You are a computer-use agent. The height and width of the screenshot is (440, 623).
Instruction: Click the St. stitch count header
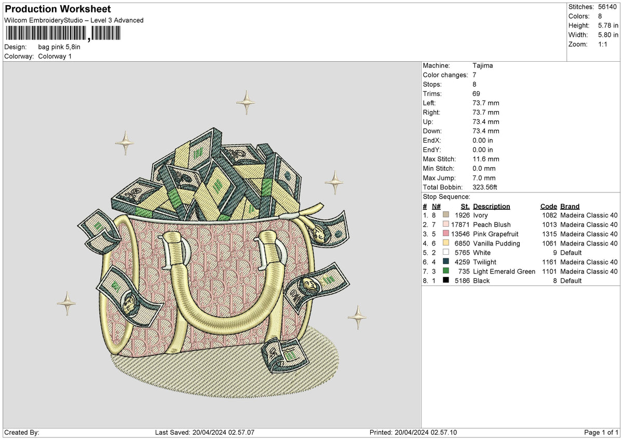pos(465,207)
